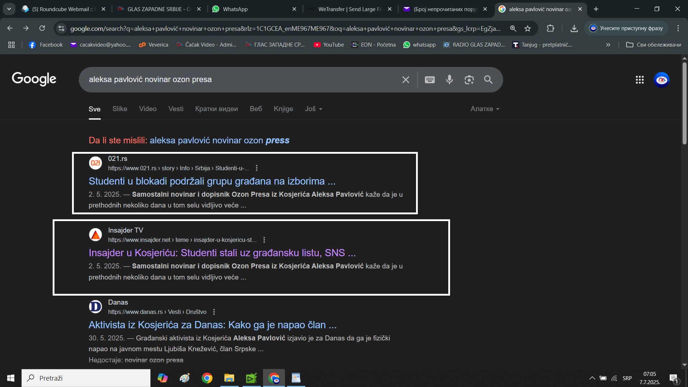Image resolution: width=688 pixels, height=387 pixels.
Task: Click suggested spelling 'ozon press' link
Action: 219,140
